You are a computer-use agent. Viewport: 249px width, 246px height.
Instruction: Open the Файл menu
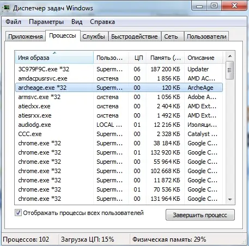pos(13,22)
